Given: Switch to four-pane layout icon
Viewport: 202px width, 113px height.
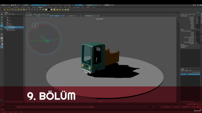Looking at the screenshot, I should click(2, 41).
